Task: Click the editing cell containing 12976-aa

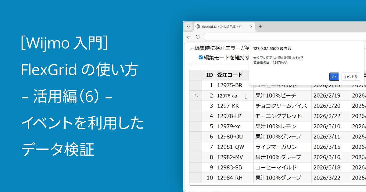Action: [234, 96]
